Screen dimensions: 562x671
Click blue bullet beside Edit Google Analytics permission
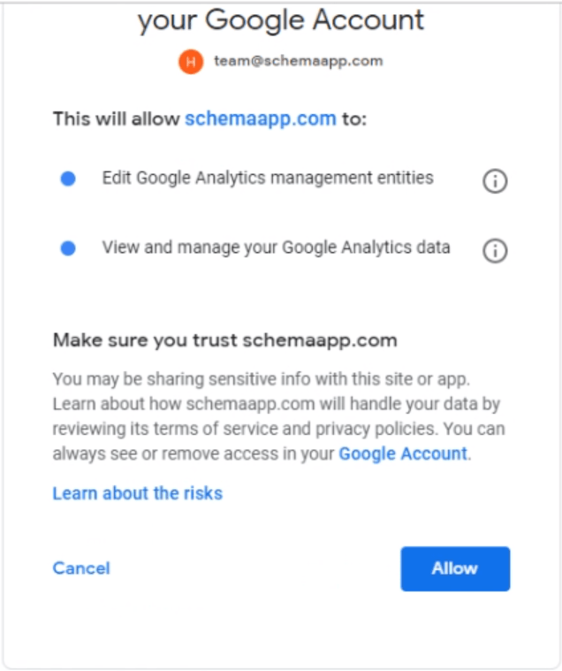click(68, 179)
